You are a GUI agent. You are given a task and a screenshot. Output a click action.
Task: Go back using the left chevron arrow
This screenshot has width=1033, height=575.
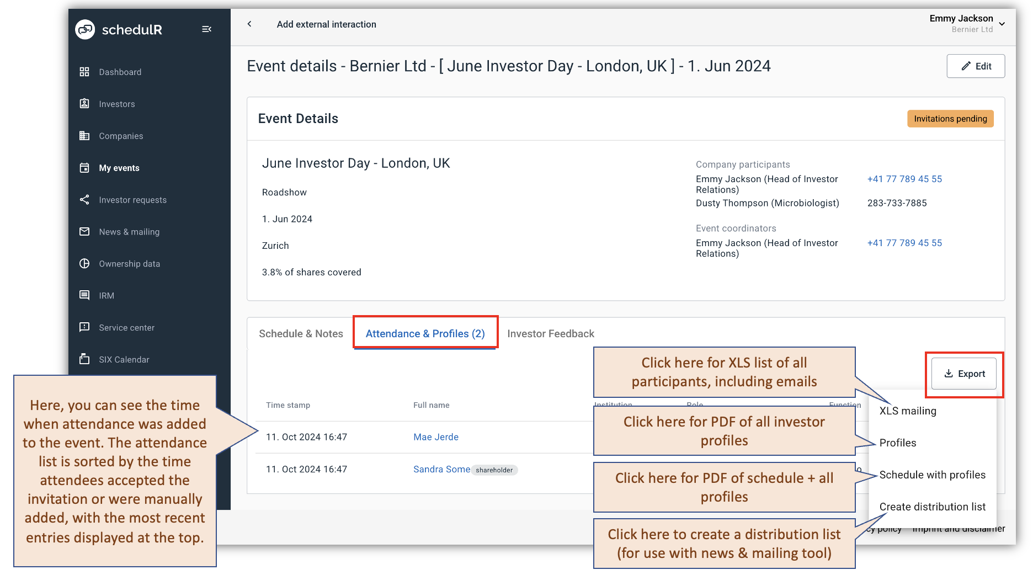click(249, 24)
